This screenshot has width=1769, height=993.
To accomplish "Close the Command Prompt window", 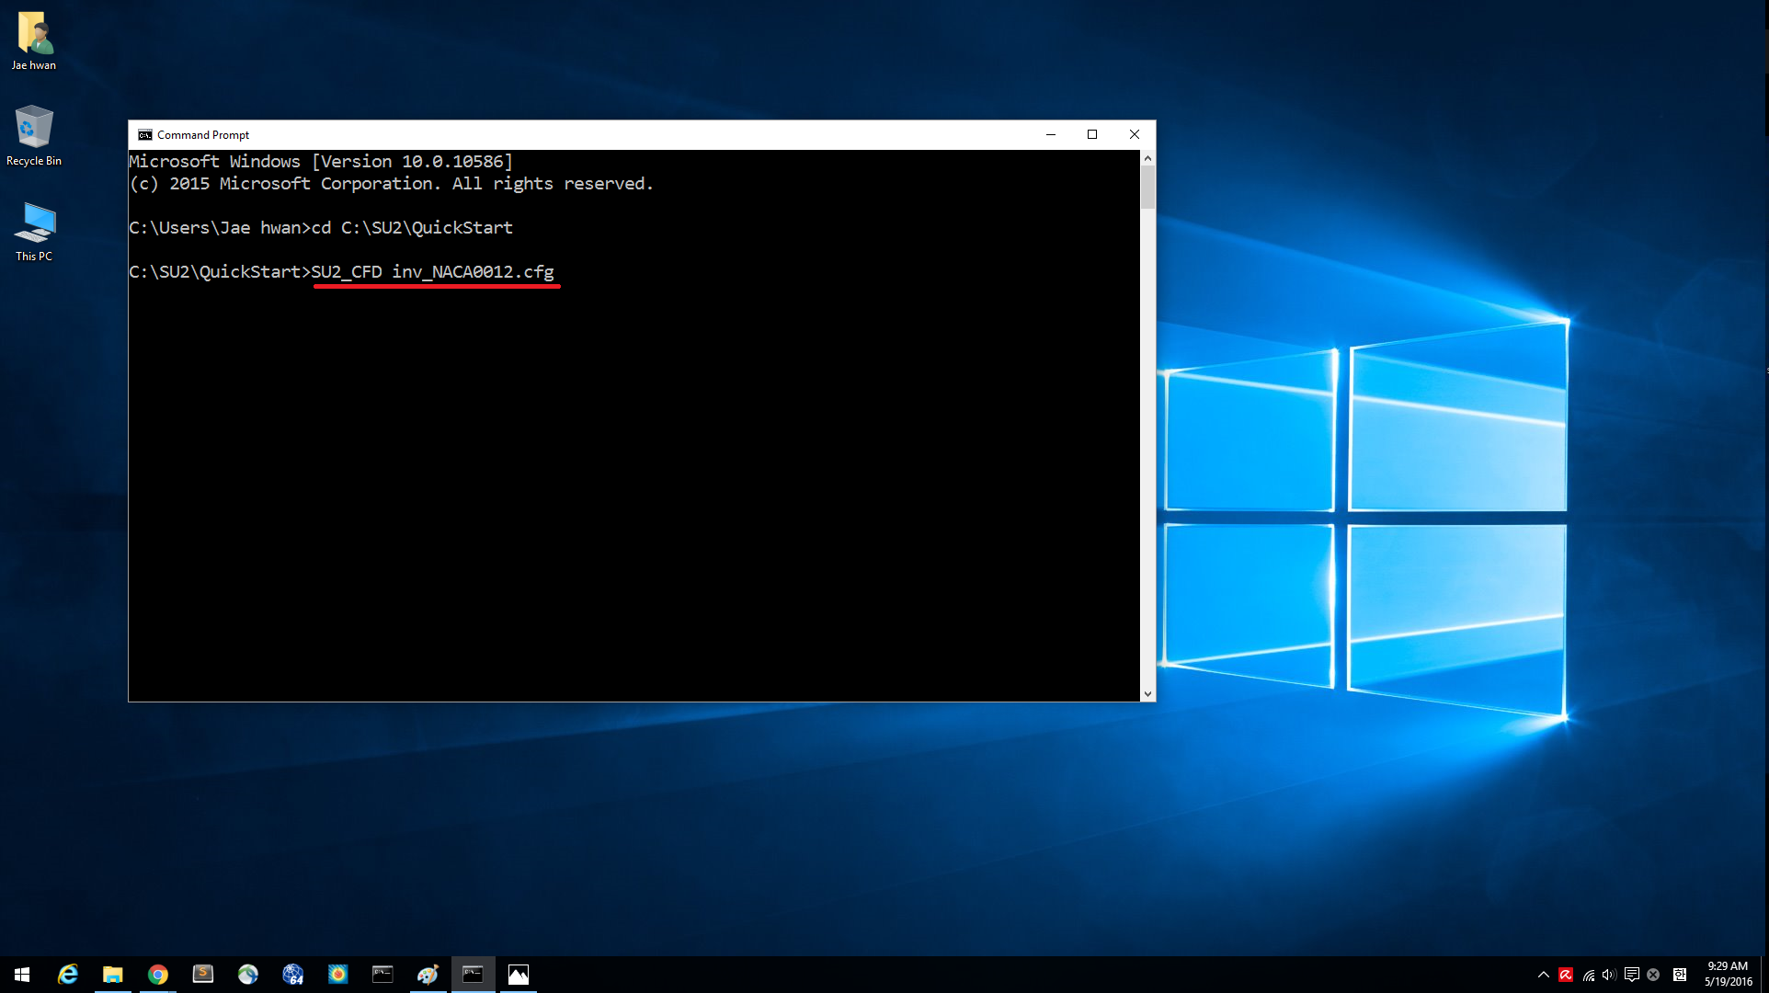I will 1135,135.
